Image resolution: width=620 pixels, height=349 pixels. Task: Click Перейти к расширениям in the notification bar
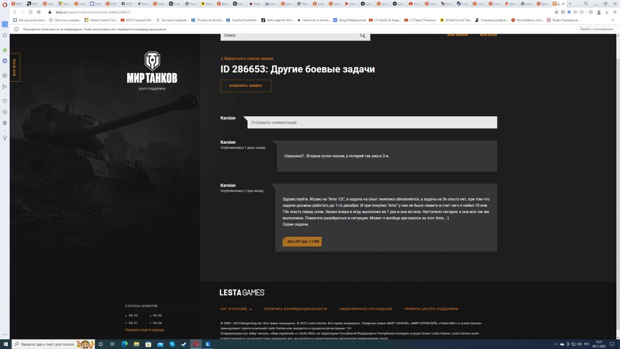pos(596,29)
